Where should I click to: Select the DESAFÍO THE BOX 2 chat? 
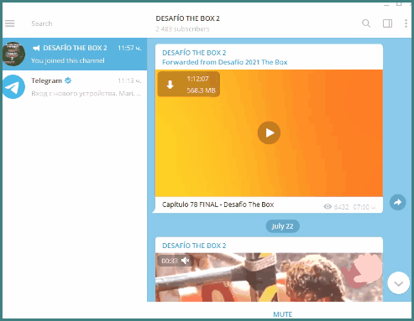75,54
